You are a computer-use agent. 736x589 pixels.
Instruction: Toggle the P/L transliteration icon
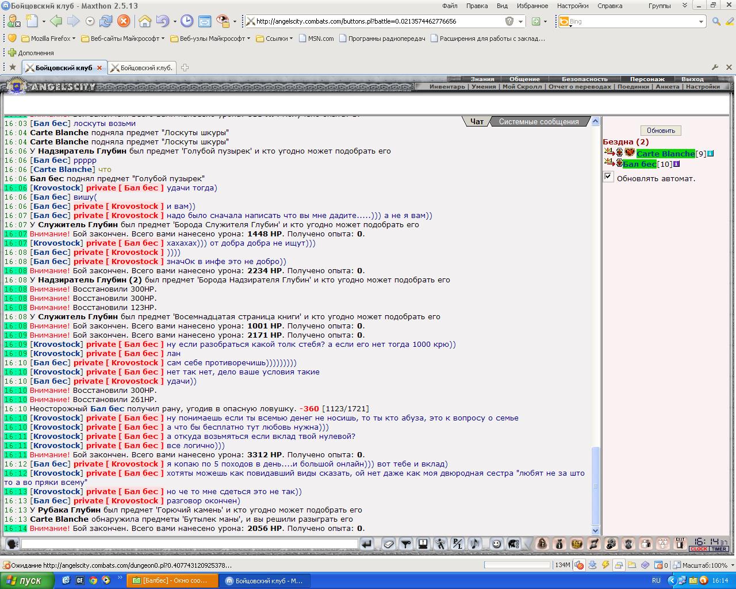[x=458, y=544]
